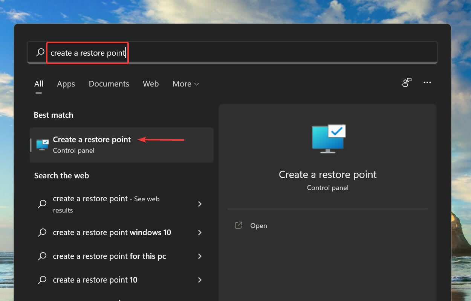Click the monitor icon beside Create a restore point result
Image resolution: width=471 pixels, height=301 pixels.
coord(43,145)
